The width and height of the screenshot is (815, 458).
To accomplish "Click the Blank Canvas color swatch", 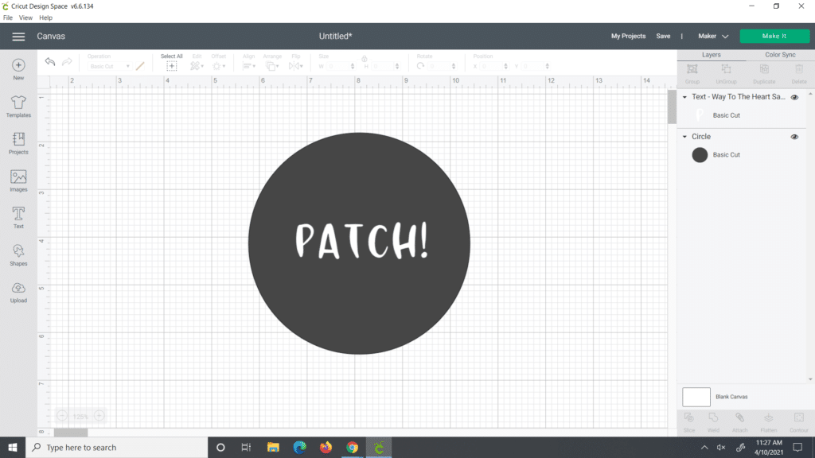I will click(696, 397).
